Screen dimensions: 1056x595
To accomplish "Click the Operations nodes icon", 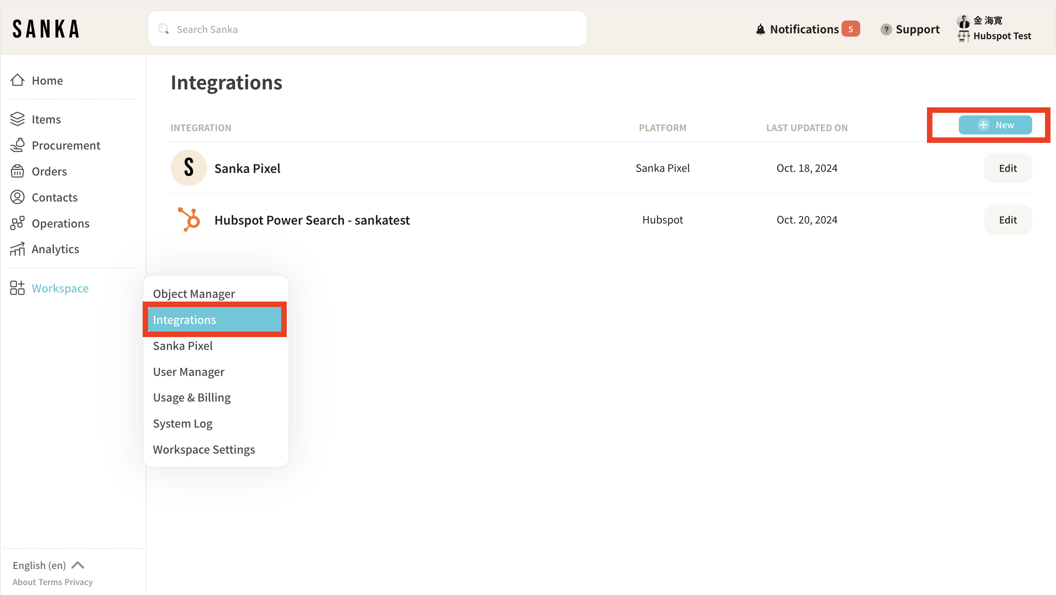I will [17, 223].
